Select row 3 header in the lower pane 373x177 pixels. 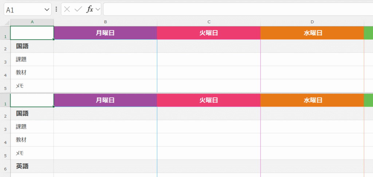pos(5,127)
